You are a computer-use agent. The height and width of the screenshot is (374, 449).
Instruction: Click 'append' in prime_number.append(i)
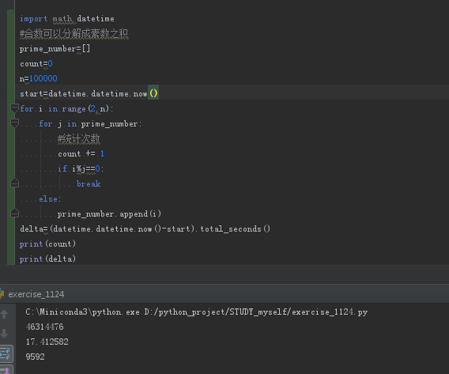pos(134,214)
